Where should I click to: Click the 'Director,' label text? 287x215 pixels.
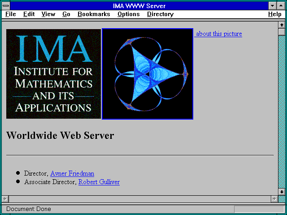coord(36,173)
